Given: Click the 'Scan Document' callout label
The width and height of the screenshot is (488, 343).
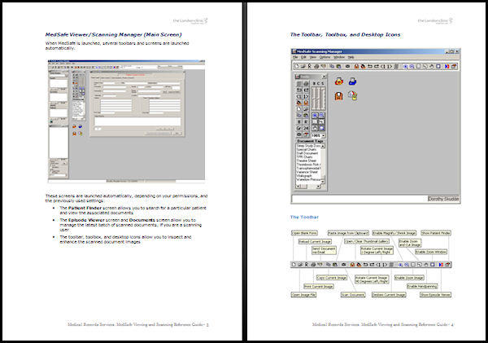Looking at the screenshot, I should (x=353, y=295).
